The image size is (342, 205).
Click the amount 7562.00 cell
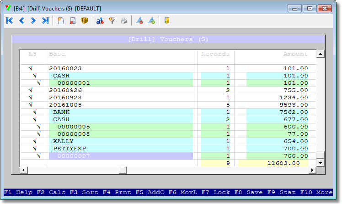294,112
